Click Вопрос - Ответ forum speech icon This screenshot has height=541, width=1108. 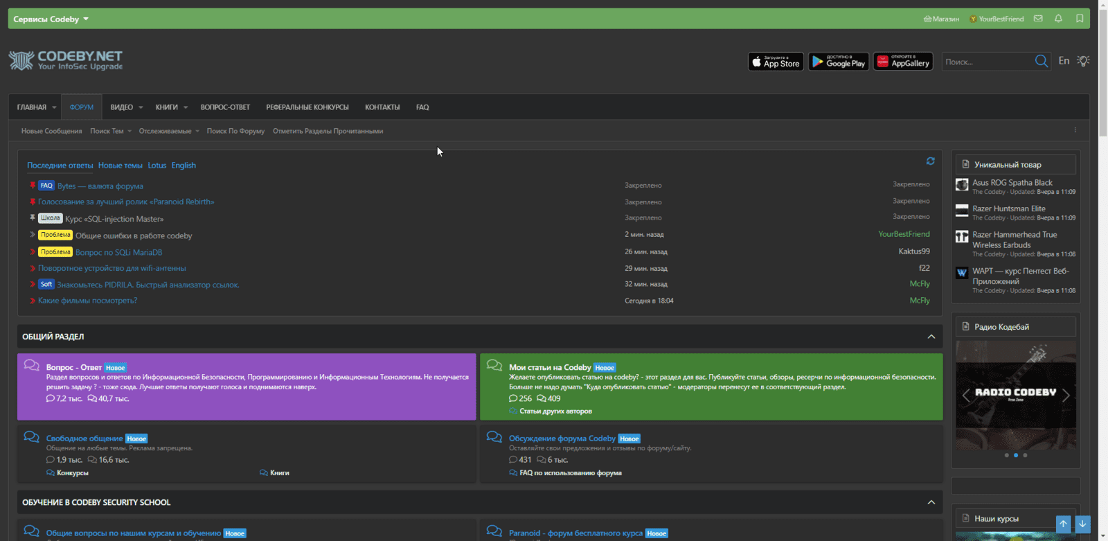[31, 365]
